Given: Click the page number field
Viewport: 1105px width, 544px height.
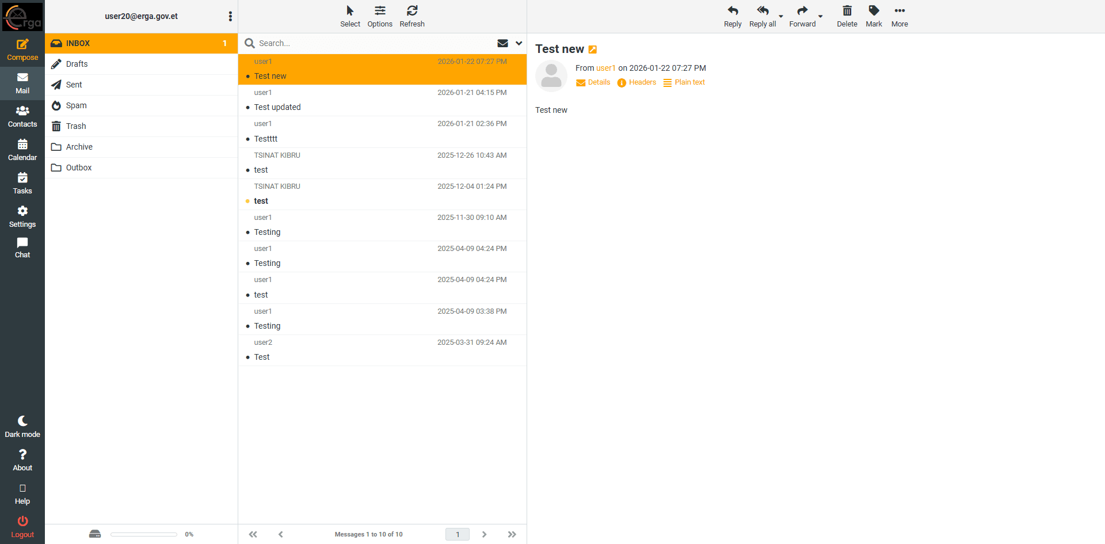Looking at the screenshot, I should click(458, 534).
